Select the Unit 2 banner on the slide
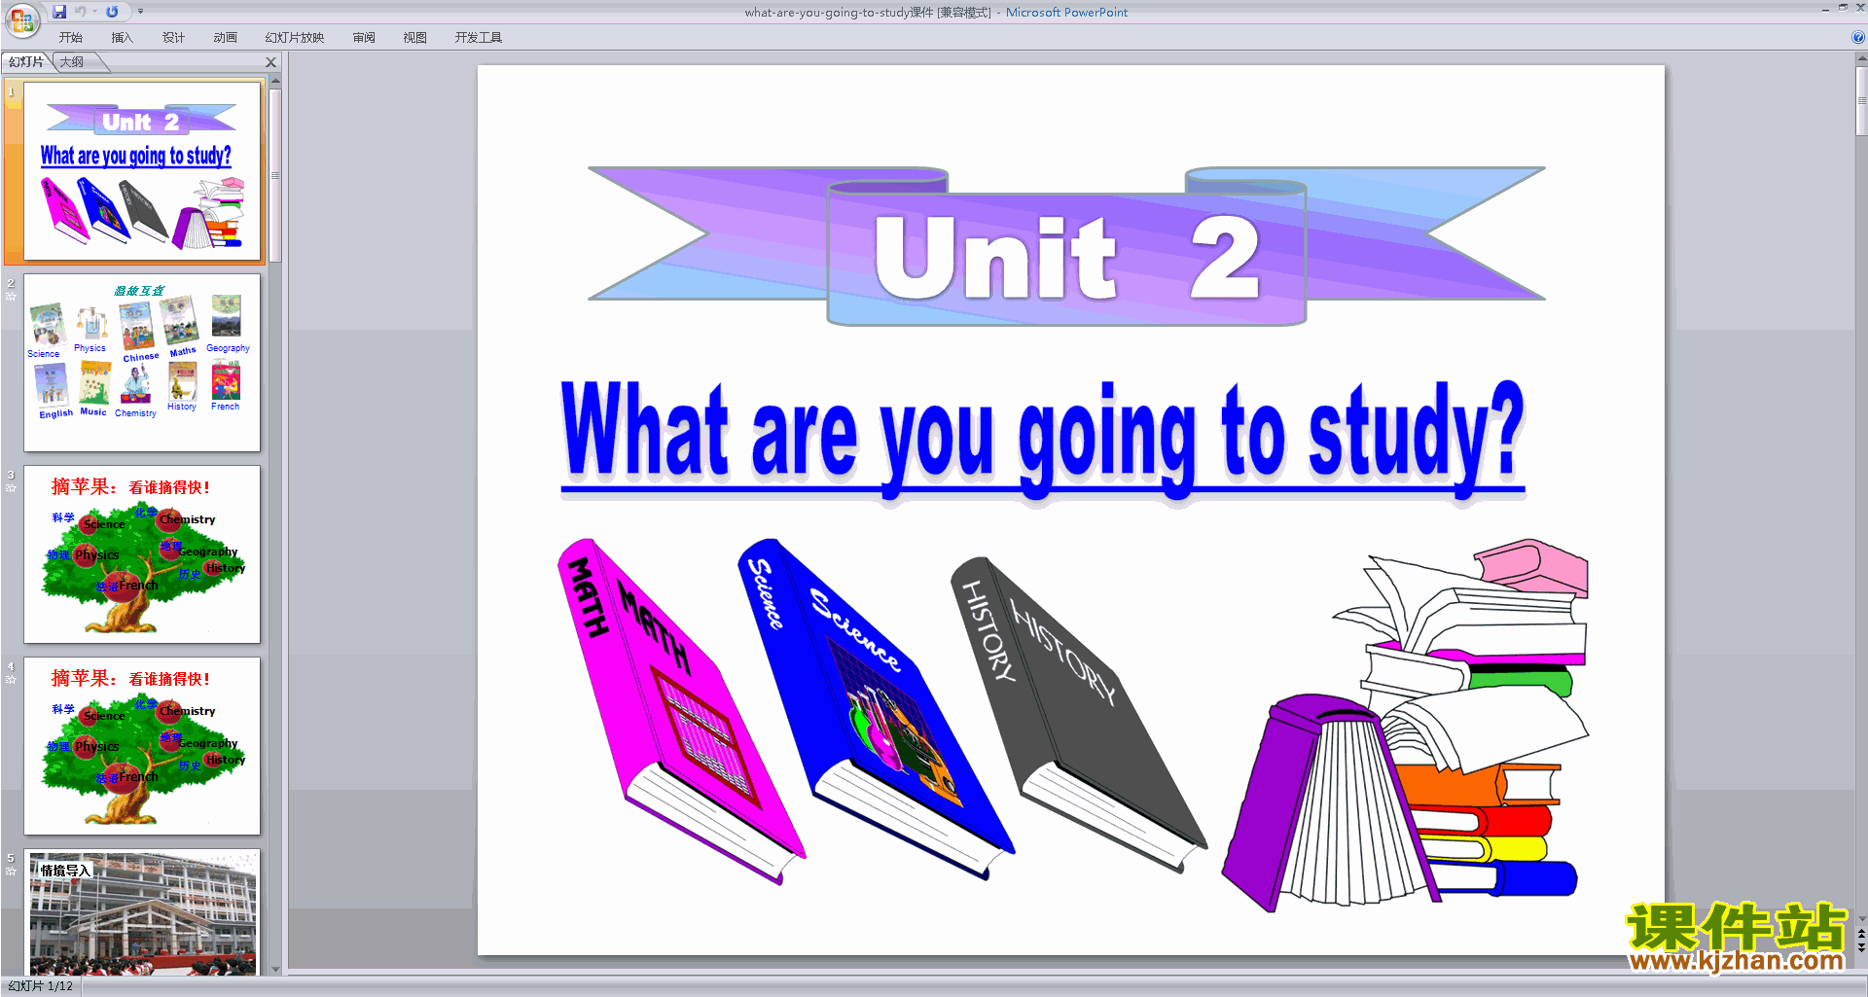 point(1066,247)
